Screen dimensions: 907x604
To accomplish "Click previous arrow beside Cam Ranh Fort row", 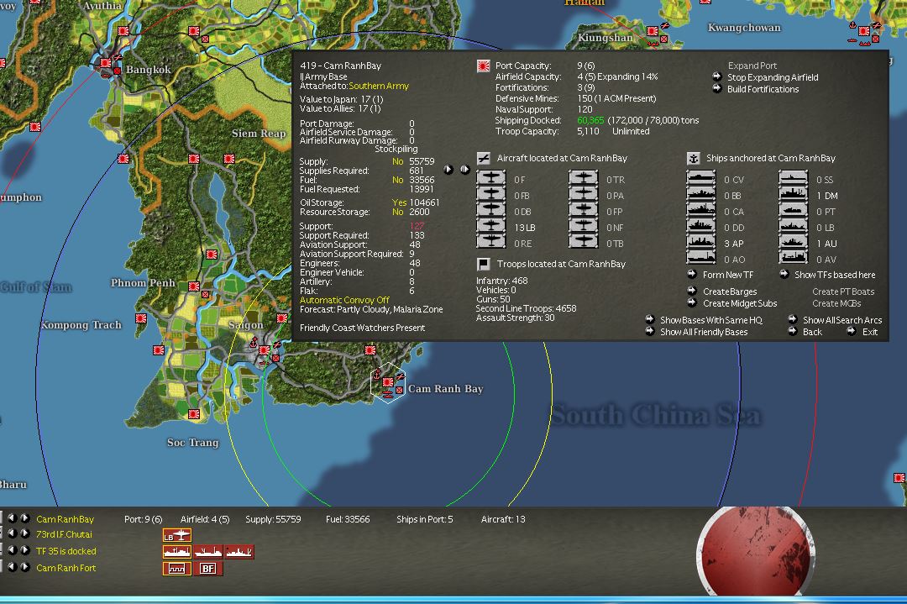I will 12,567.
